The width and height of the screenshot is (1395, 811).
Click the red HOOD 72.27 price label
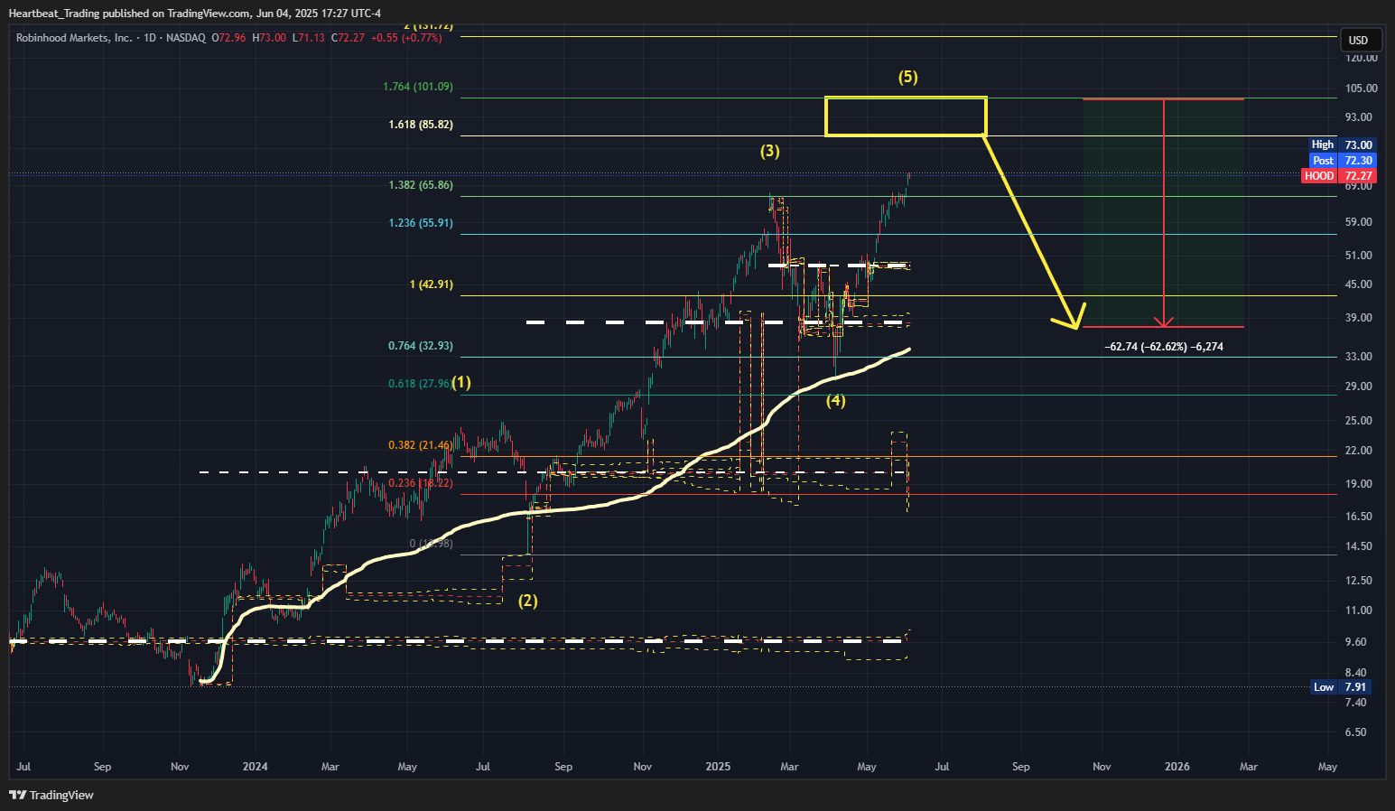1338,175
